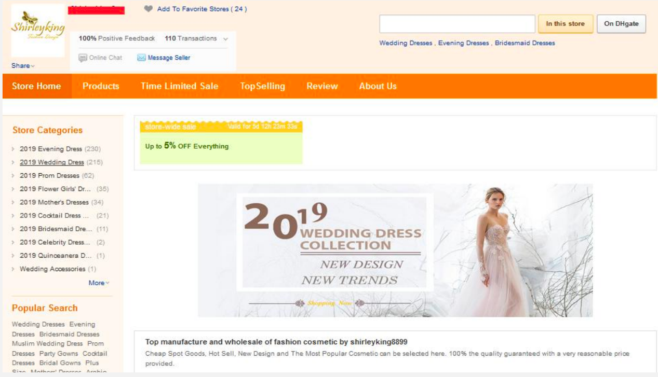The height and width of the screenshot is (377, 658).
Task: Select the 2019 Wedding Dress category
Action: point(51,162)
